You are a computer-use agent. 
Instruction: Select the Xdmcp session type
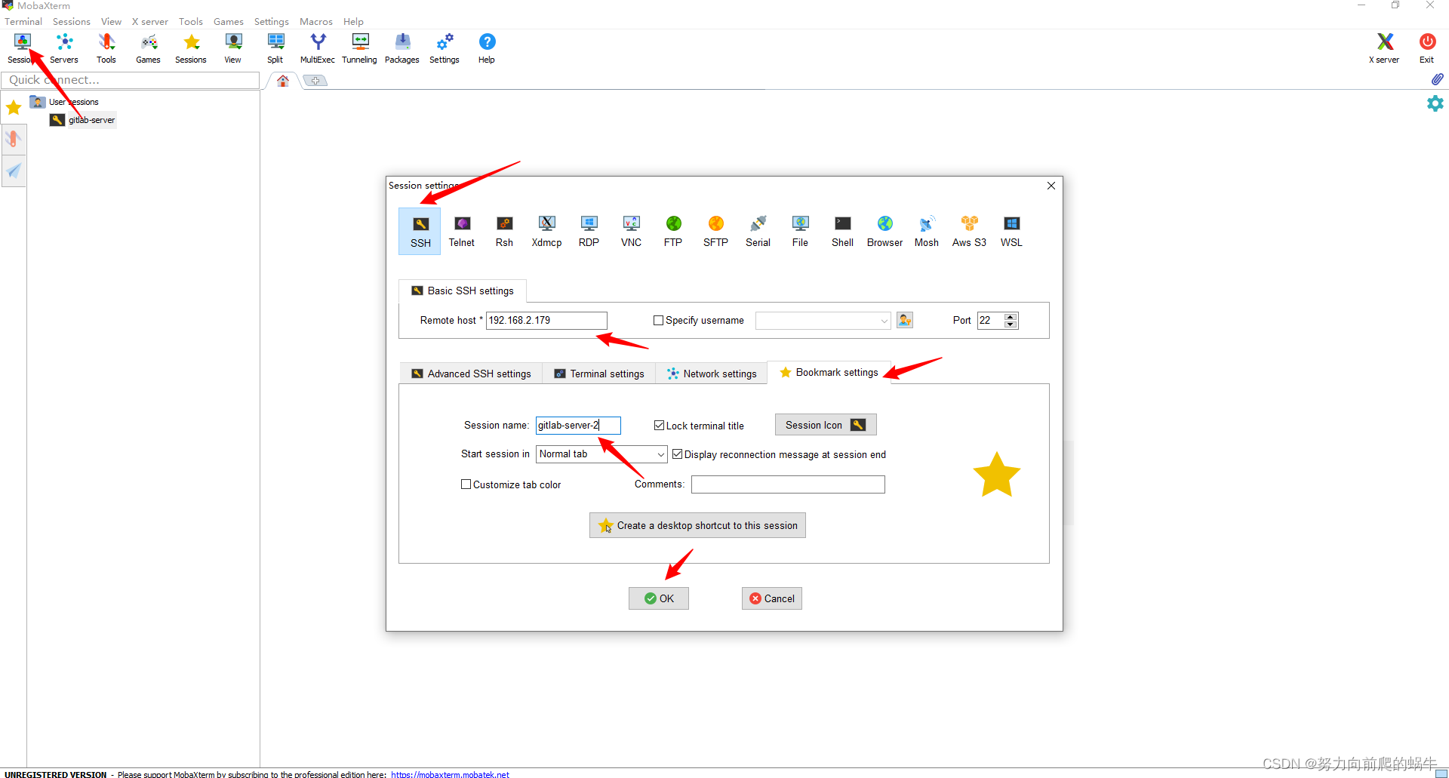tap(546, 232)
